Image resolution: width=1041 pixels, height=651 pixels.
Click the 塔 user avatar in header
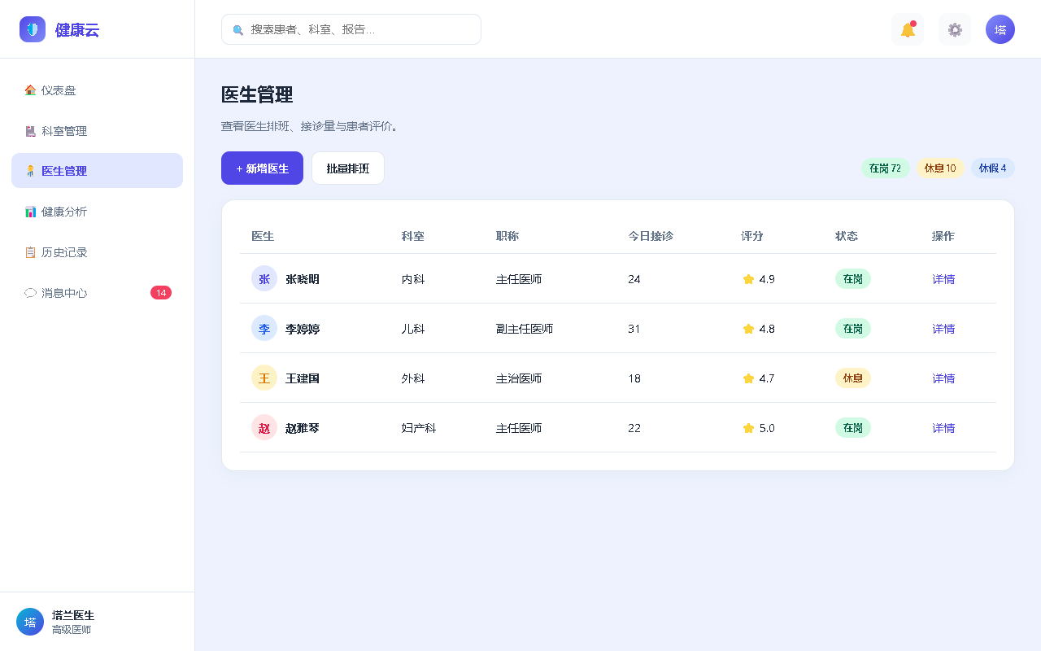(x=1000, y=29)
